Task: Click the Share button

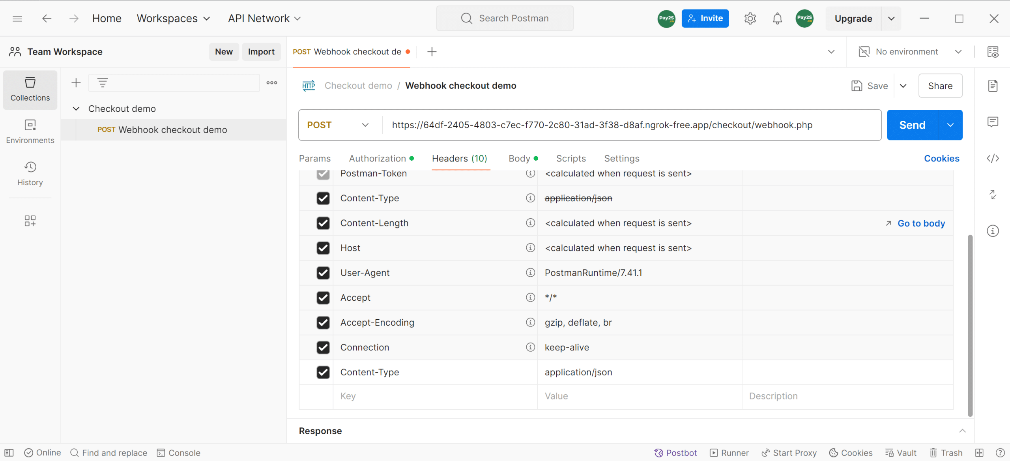Action: (x=940, y=86)
